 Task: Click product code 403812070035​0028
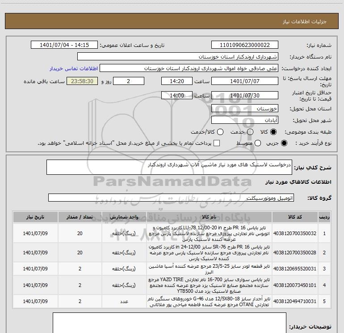(295, 253)
